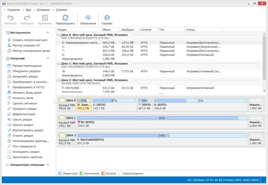Click the Redo (Повторить) toolbar icon

click(27, 18)
